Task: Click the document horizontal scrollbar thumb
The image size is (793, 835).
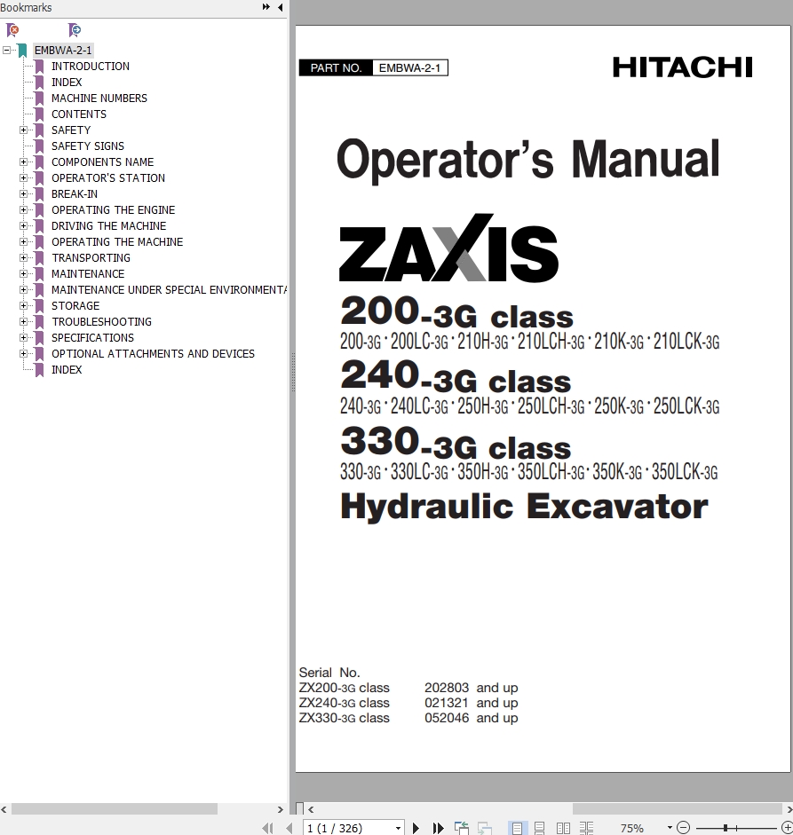Action: pos(677,809)
